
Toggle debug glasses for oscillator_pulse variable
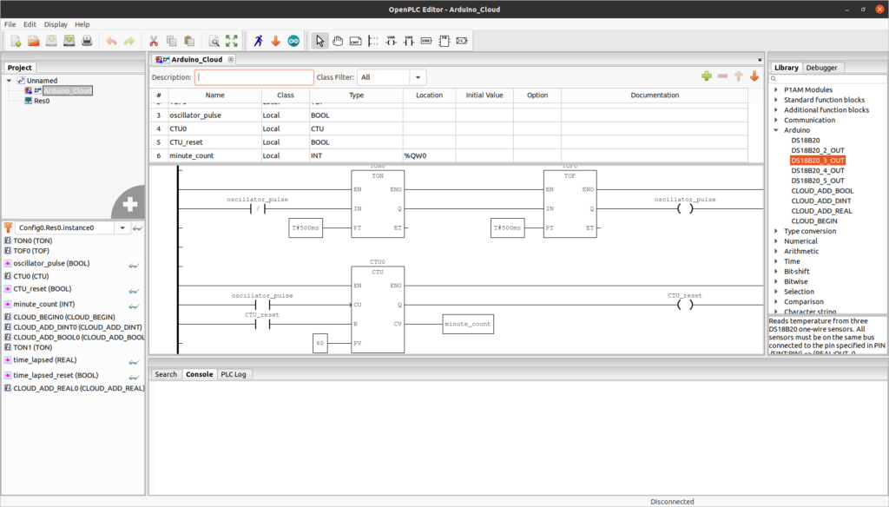tap(134, 265)
